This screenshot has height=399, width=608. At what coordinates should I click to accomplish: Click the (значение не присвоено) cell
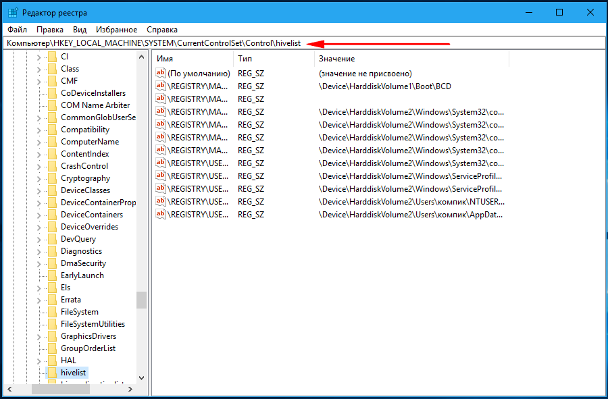pyautogui.click(x=365, y=74)
